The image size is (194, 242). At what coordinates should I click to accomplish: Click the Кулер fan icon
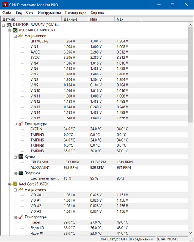(21, 156)
